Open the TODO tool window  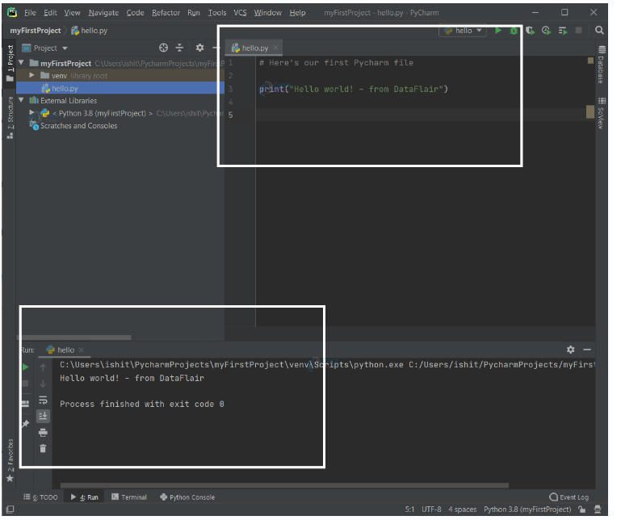(40, 497)
